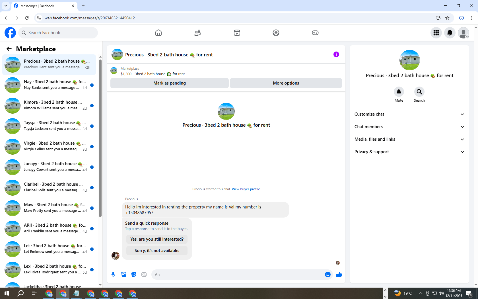Open Virgie Celius conversation
The image size is (478, 299).
[x=49, y=146]
